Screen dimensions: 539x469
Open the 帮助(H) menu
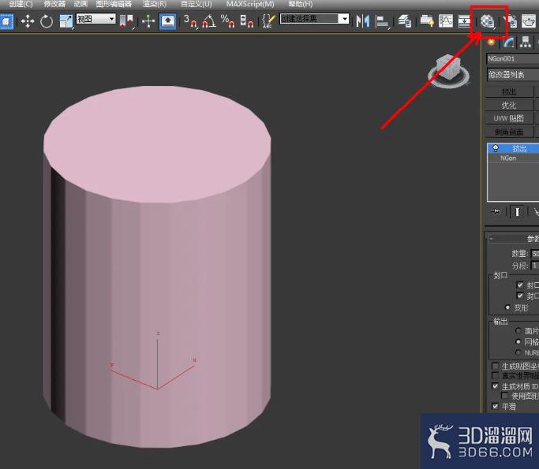coord(301,4)
